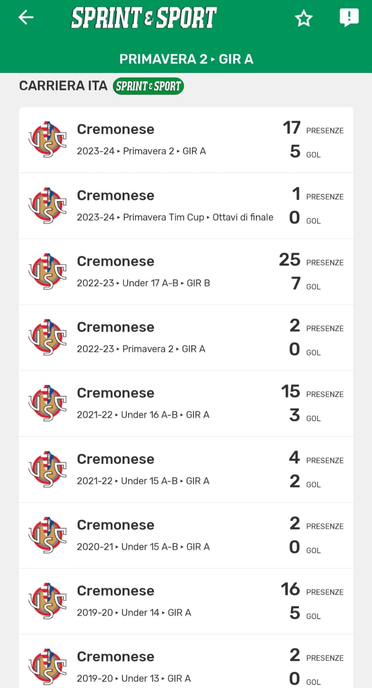Open the 2023-24 Primavera 2 GIR A entry
Image resolution: width=372 pixels, height=688 pixels.
coord(141,151)
